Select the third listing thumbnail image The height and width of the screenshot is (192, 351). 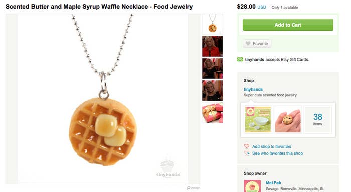click(212, 68)
